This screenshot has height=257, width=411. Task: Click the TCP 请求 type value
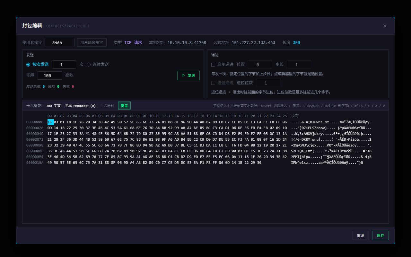(133, 42)
